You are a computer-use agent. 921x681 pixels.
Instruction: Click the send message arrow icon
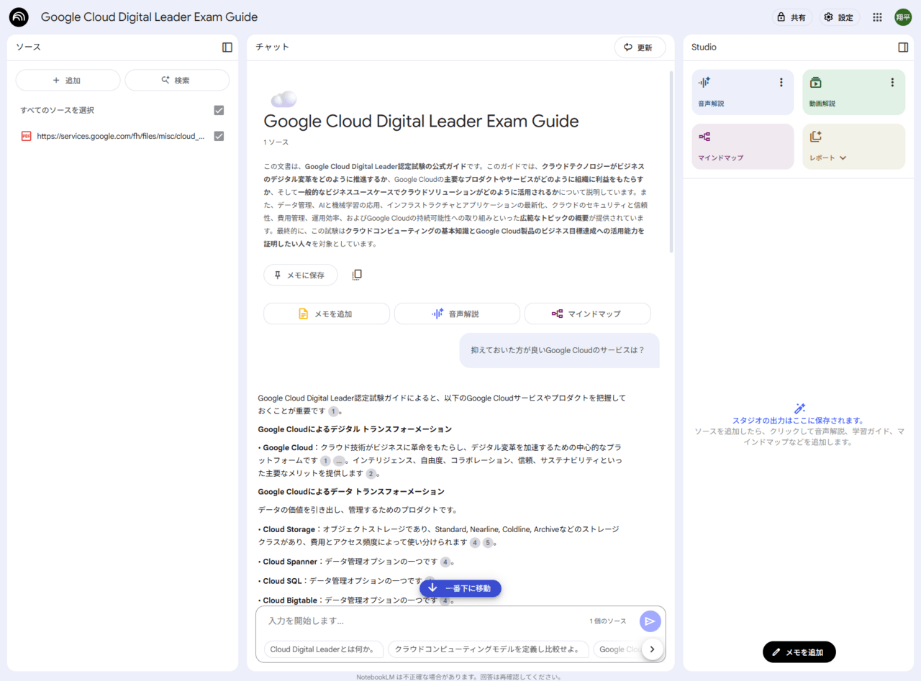click(650, 621)
